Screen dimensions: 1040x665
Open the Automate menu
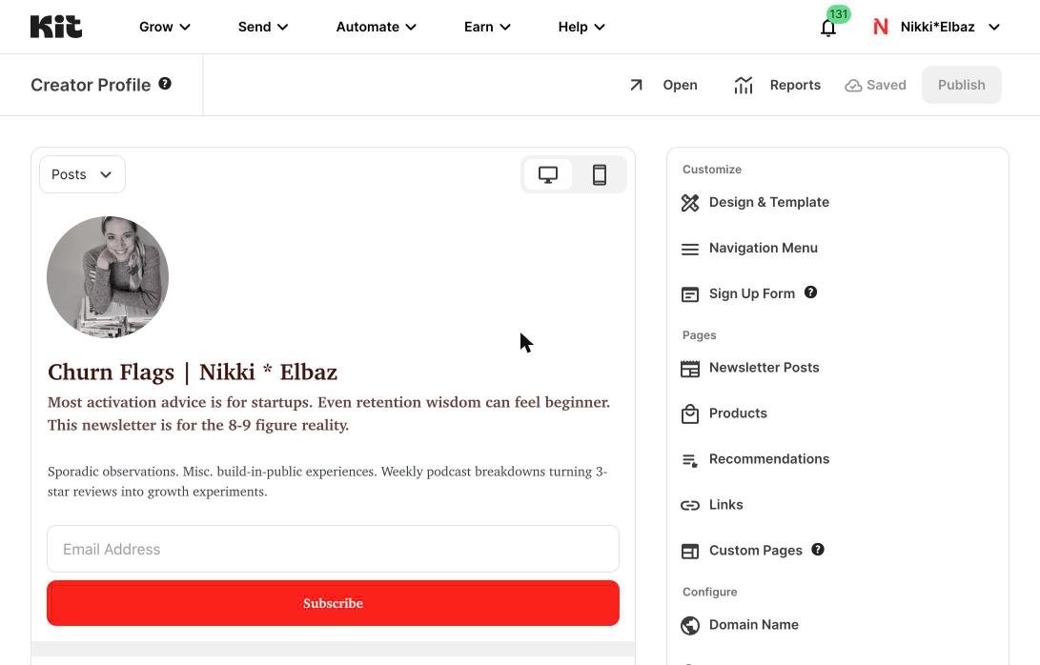click(377, 28)
